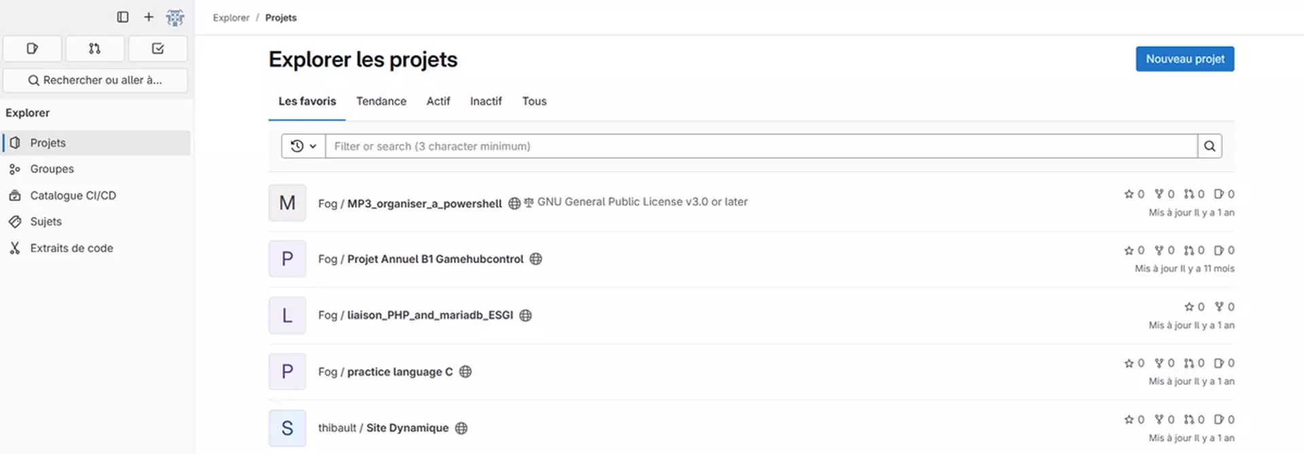1304x454 pixels.
Task: Open Catalogue CI/CD in sidebar
Action: tap(73, 195)
